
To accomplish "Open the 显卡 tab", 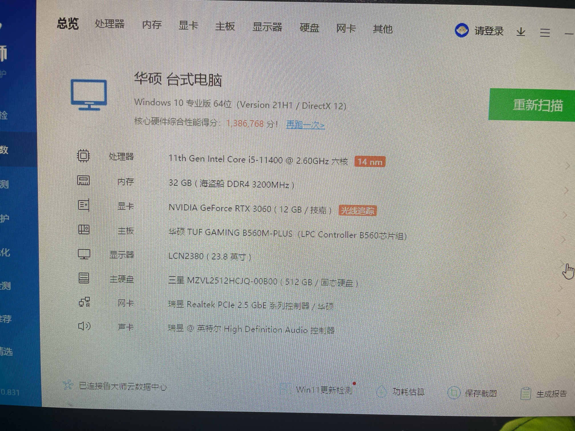I will pos(188,26).
